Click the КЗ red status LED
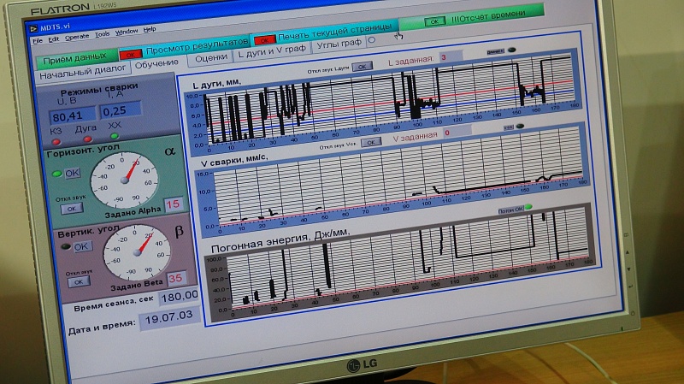Viewport: 684px width, 384px height. 56,139
